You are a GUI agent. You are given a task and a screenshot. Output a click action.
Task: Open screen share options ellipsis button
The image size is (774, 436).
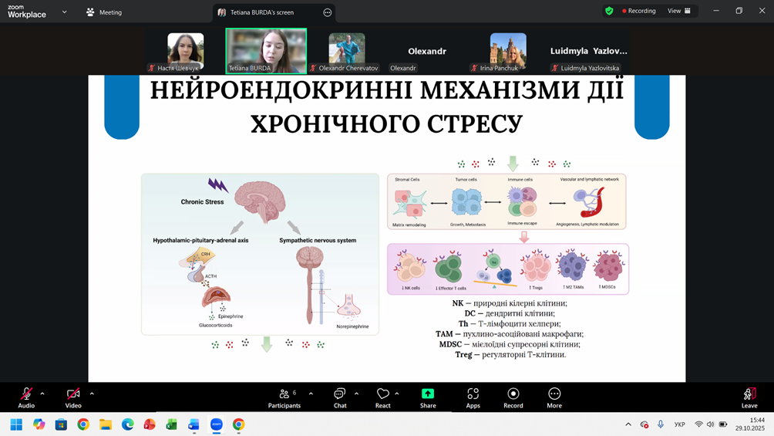tap(328, 12)
